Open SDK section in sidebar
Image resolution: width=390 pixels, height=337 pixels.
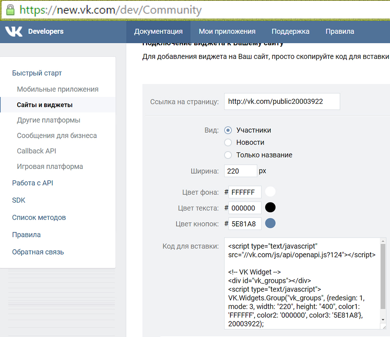19,200
